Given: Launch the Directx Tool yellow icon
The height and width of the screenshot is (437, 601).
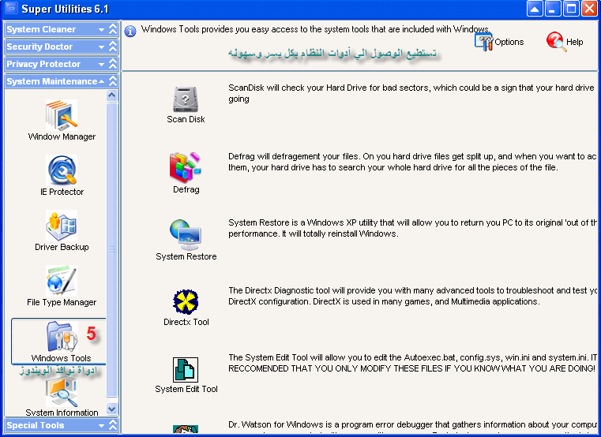Looking at the screenshot, I should coord(186,302).
